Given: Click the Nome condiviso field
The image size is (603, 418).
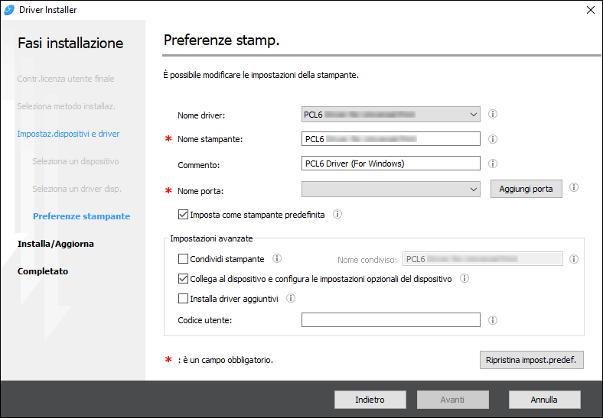Looking at the screenshot, I should [483, 259].
